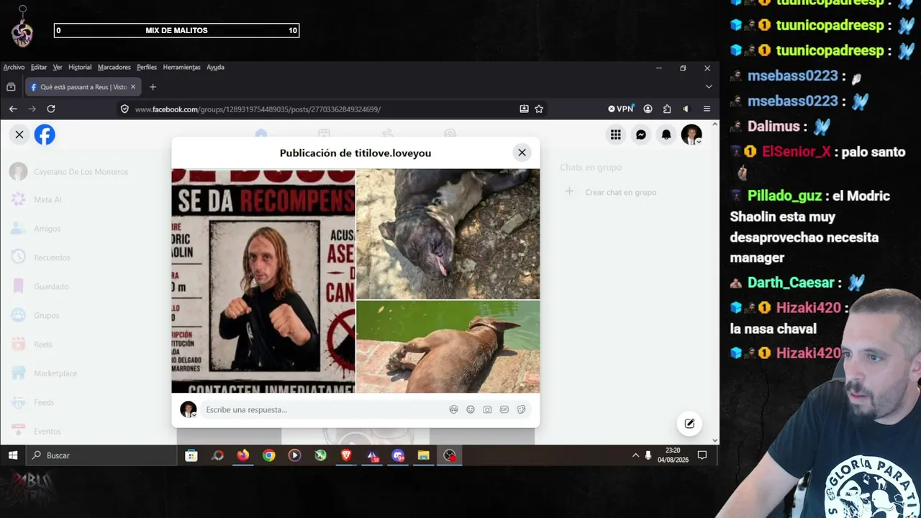Toggle the browser VPN button
Screen dimensions: 921x518
pos(621,109)
